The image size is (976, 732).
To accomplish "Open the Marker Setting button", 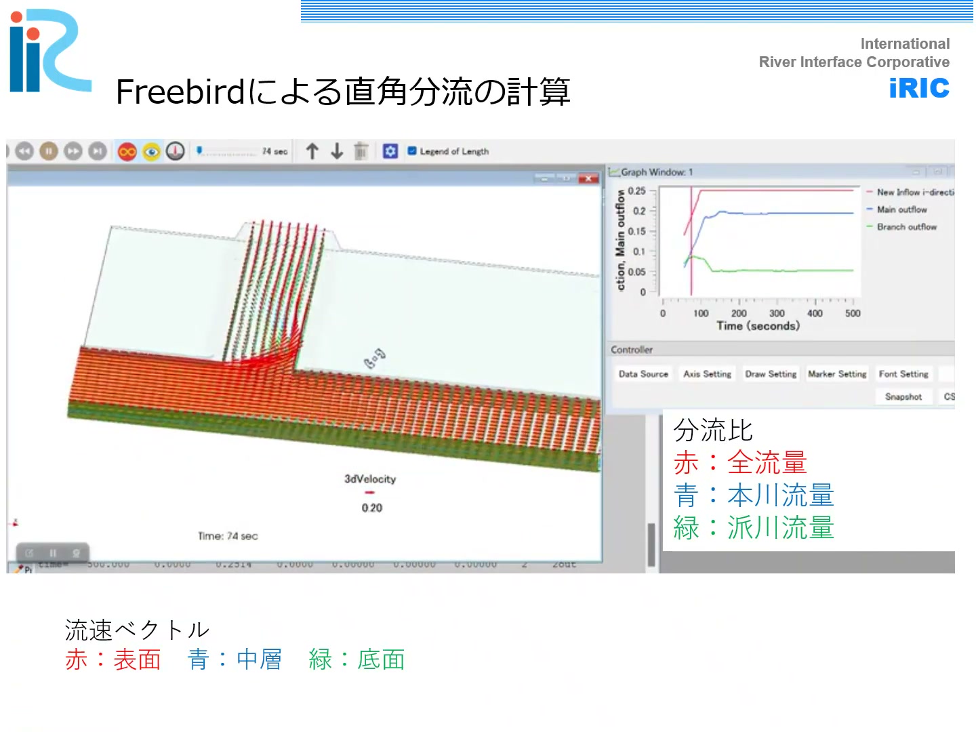I will tap(837, 374).
